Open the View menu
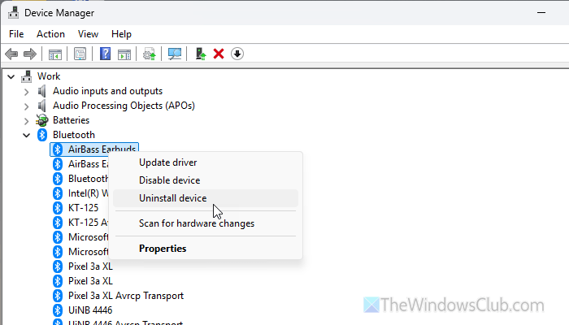The width and height of the screenshot is (569, 325). pyautogui.click(x=88, y=34)
